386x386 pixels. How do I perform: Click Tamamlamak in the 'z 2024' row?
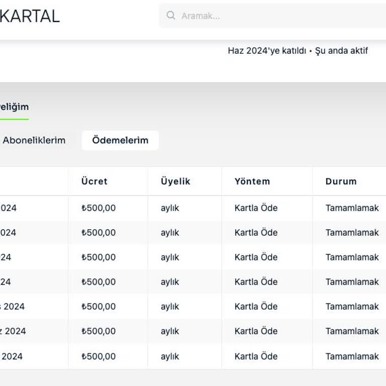pos(352,331)
